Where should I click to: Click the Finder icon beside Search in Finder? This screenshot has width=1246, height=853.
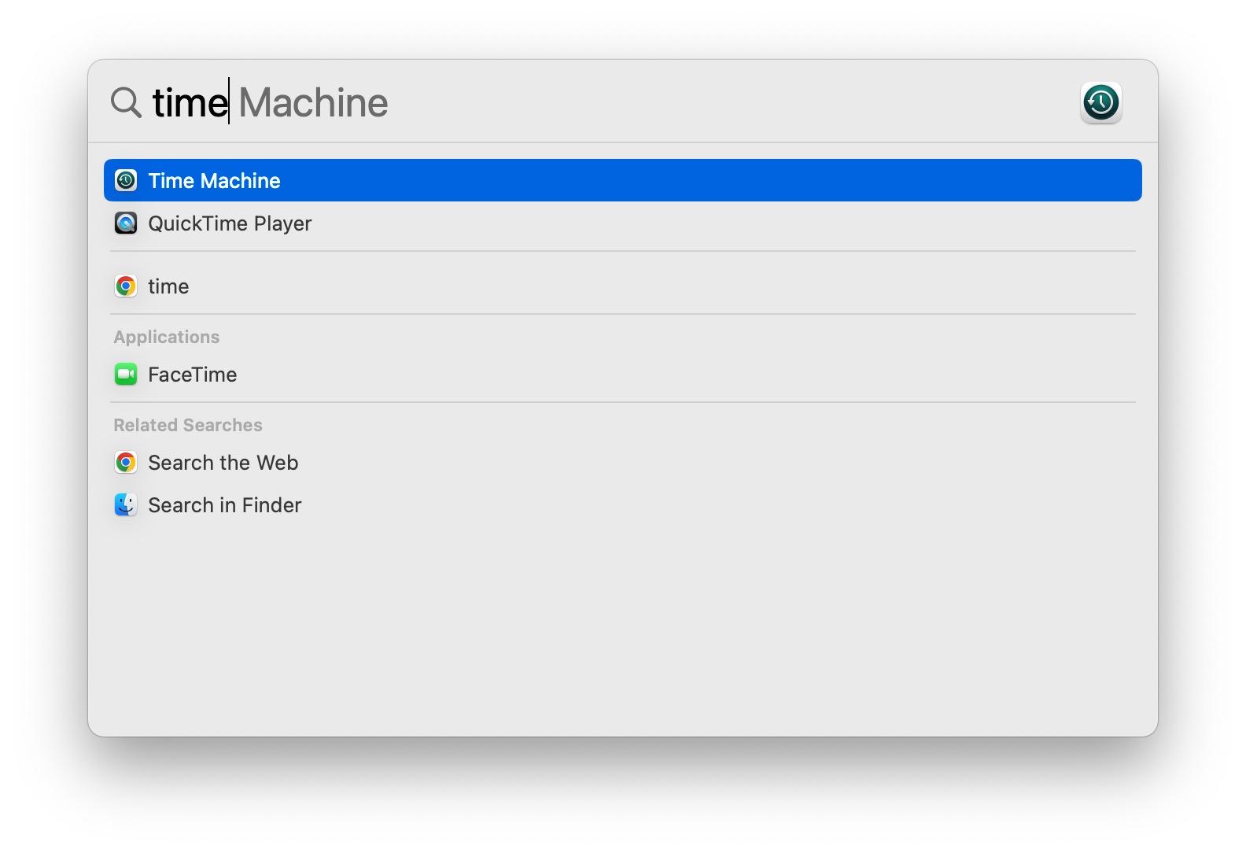(x=126, y=504)
